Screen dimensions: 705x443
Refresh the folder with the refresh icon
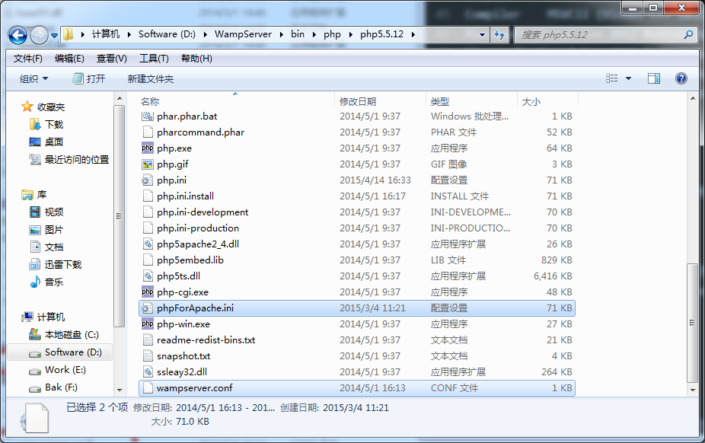[x=499, y=34]
